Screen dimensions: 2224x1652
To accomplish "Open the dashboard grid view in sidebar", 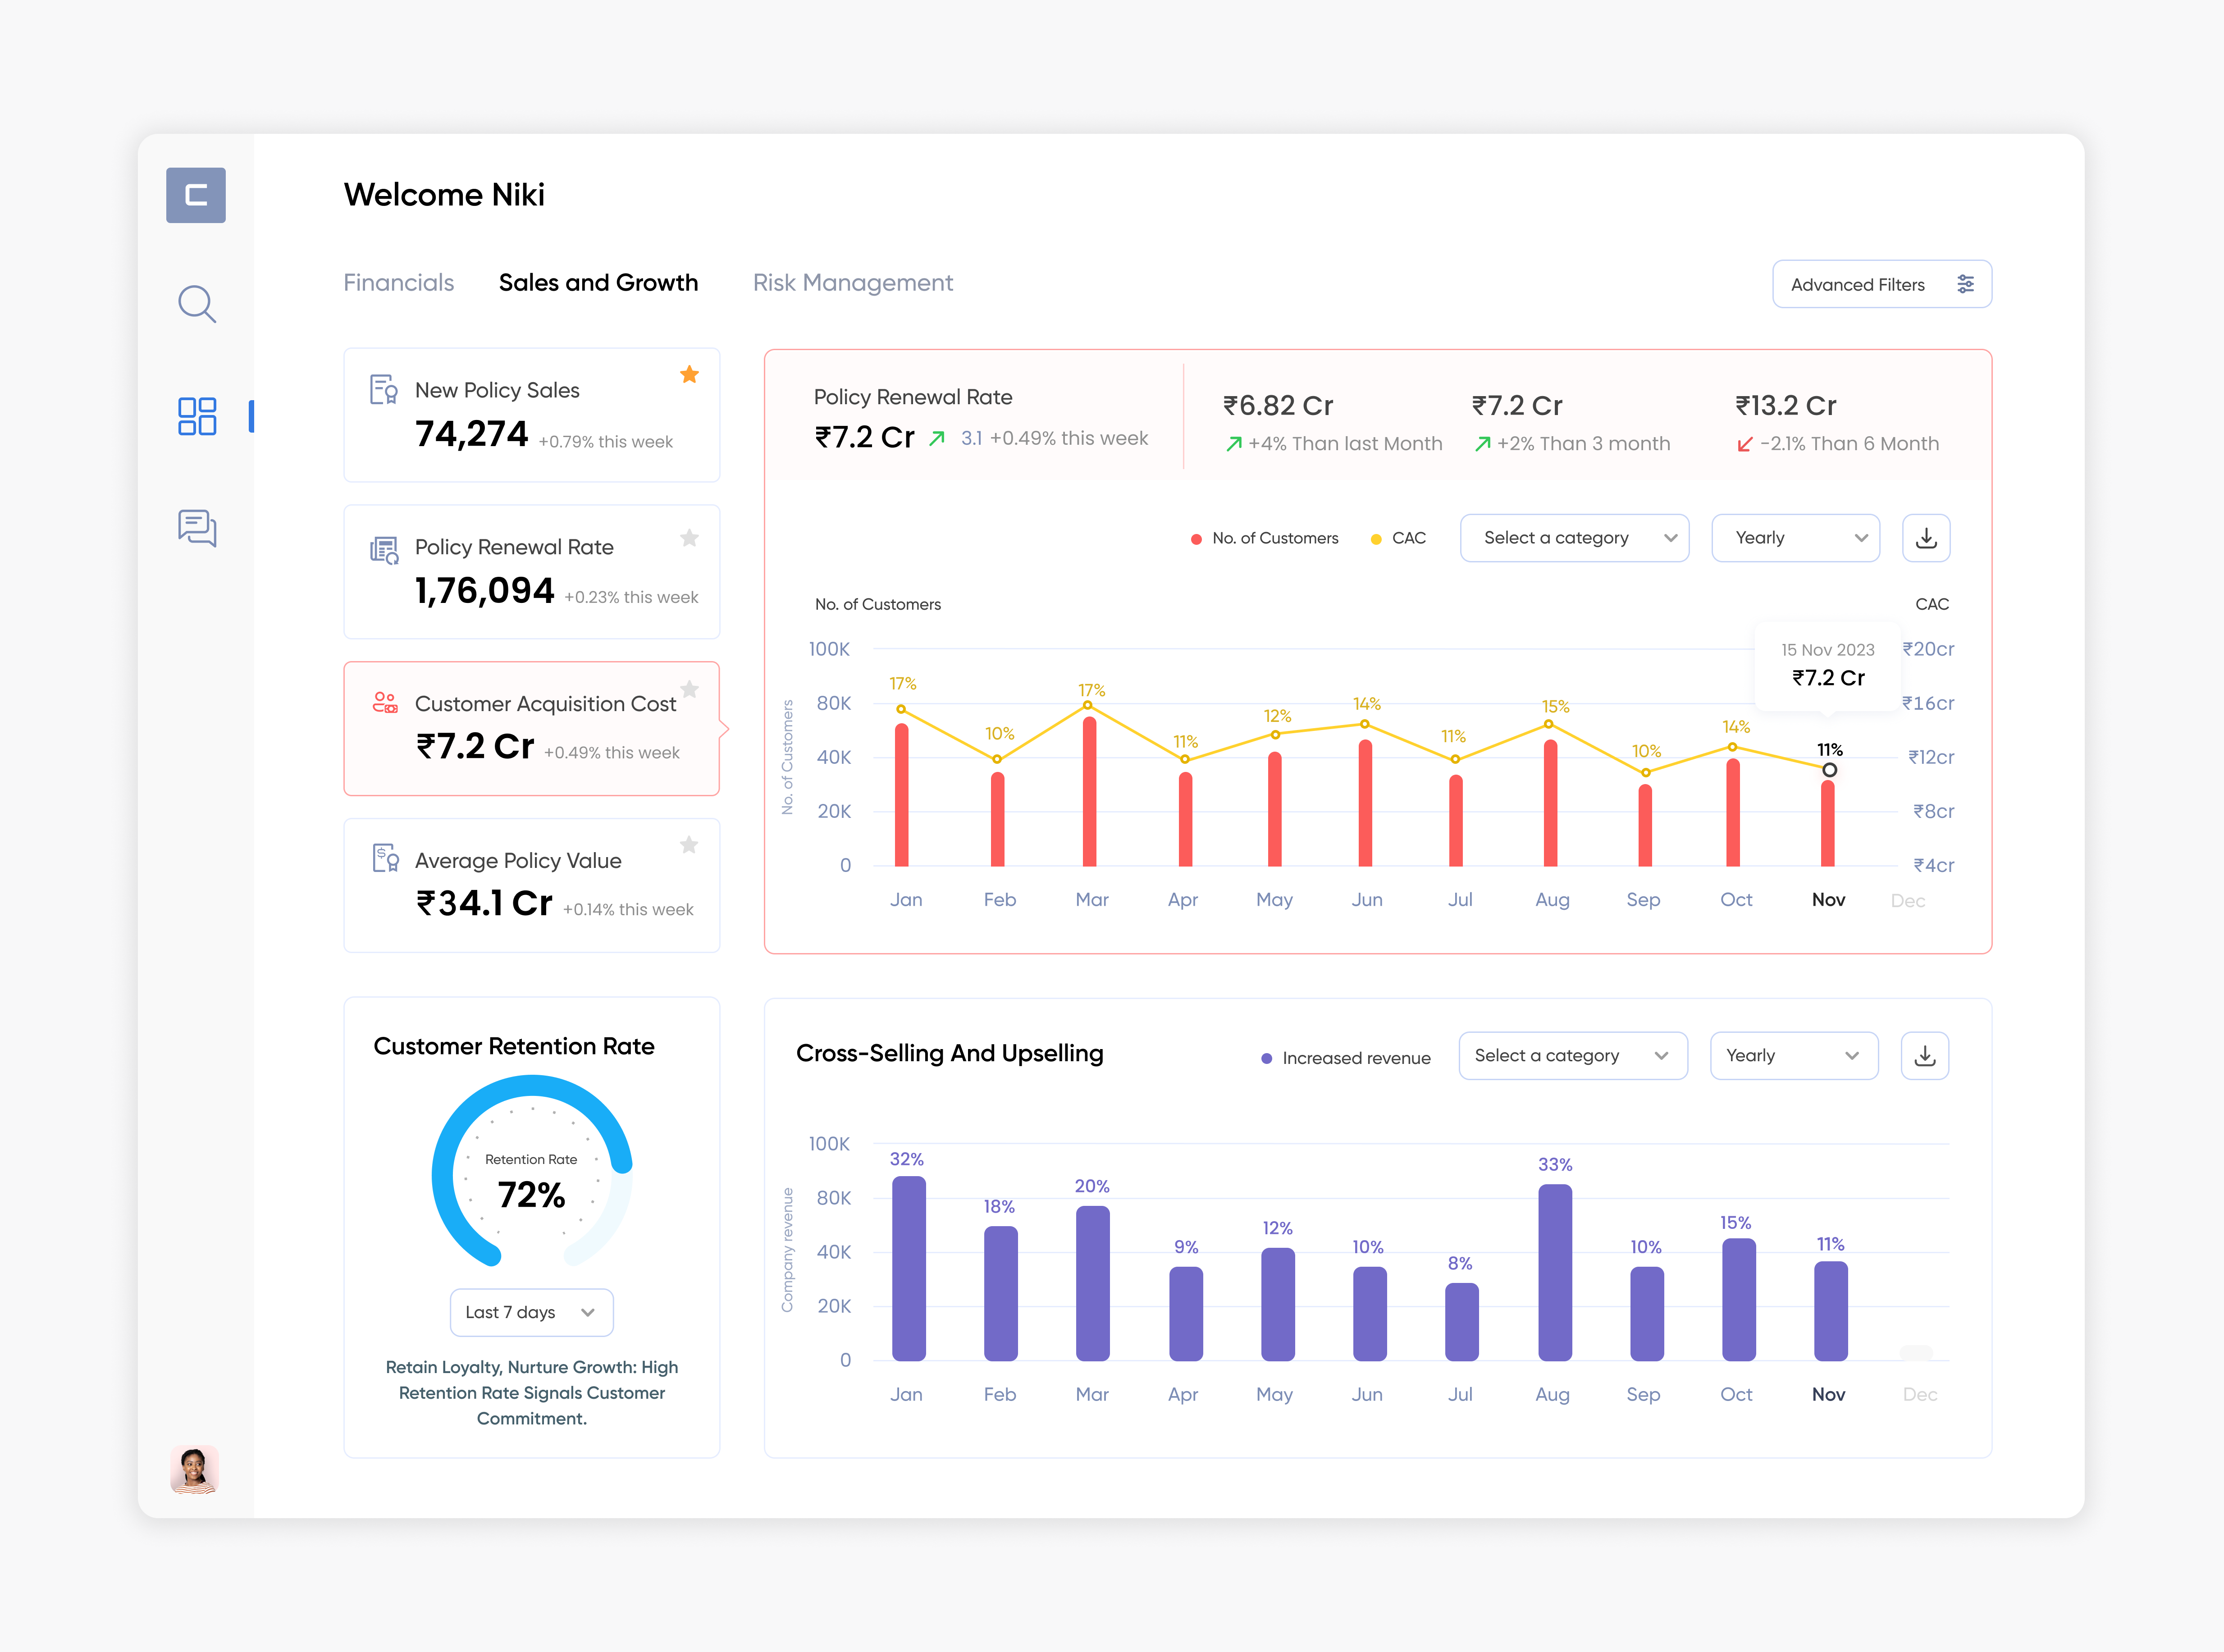I will [x=196, y=416].
